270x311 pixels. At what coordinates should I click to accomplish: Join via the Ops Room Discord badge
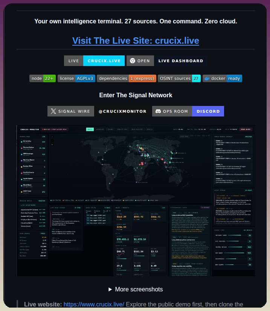coord(188,111)
